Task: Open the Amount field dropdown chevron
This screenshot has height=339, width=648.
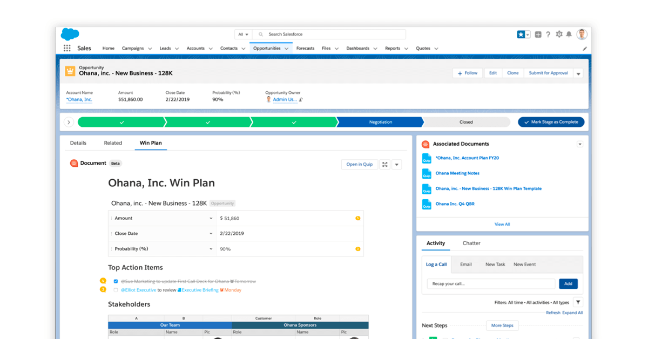Action: [x=211, y=218]
